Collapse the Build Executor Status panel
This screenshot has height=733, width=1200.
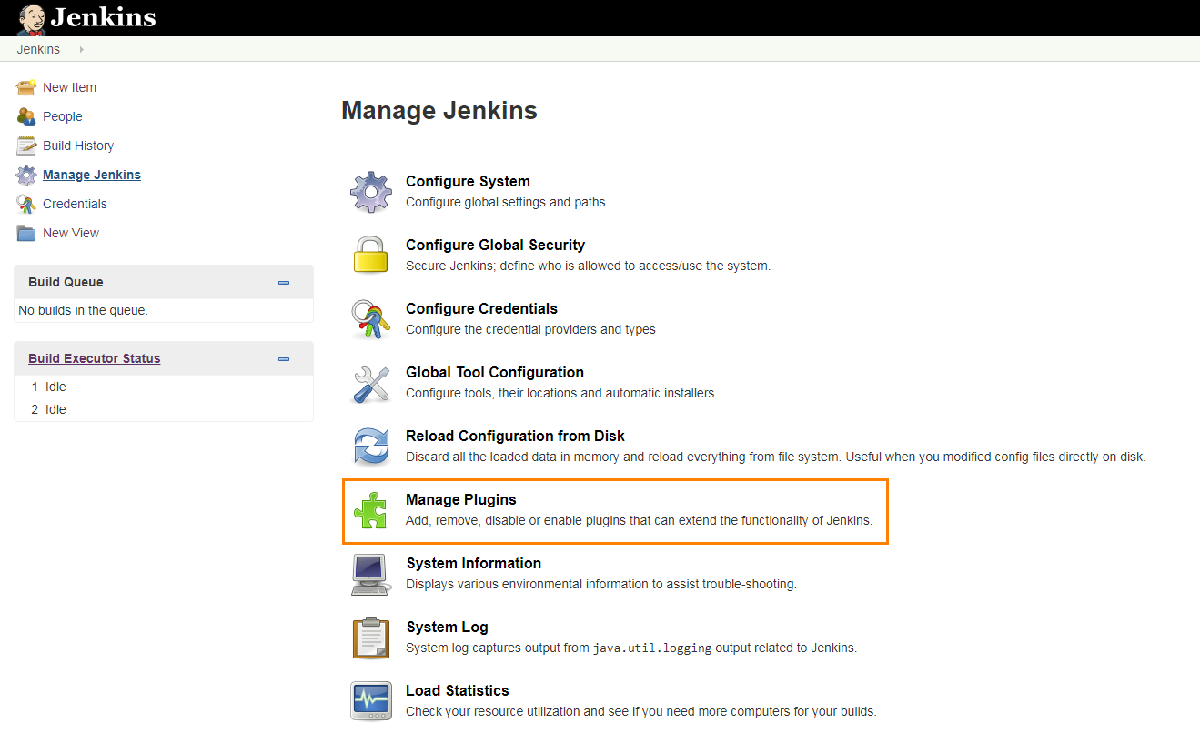pos(284,358)
